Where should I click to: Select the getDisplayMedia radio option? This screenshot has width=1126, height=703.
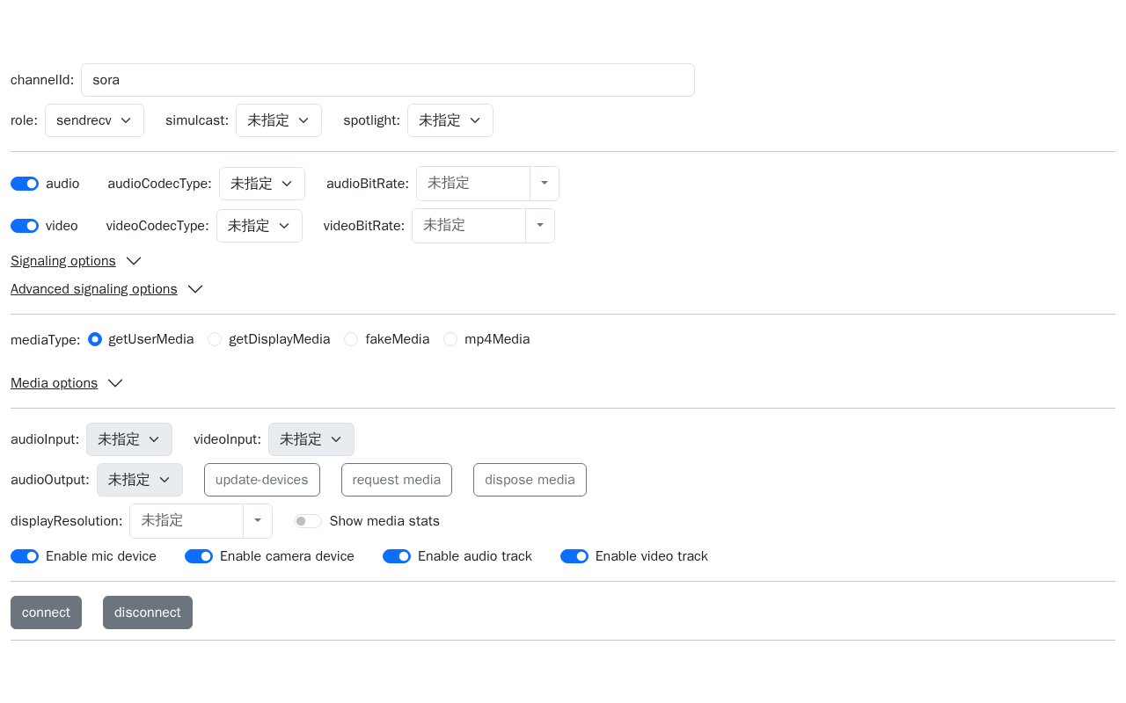pyautogui.click(x=215, y=339)
